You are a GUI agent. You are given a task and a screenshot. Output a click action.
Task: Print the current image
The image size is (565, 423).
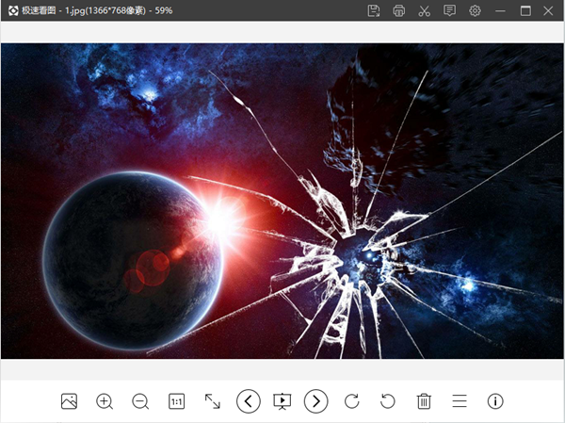[x=399, y=10]
